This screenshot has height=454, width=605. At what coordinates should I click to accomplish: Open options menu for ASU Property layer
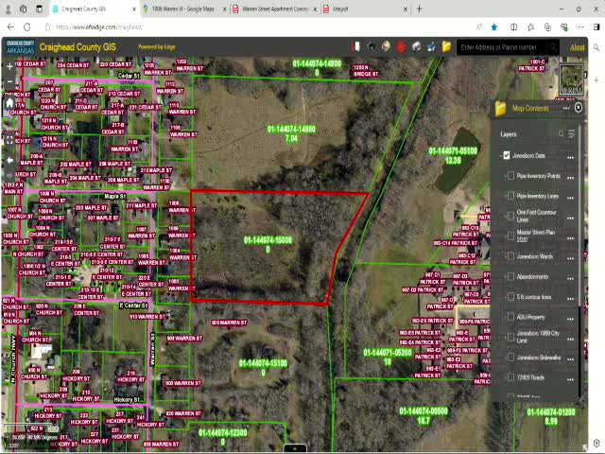coord(570,317)
